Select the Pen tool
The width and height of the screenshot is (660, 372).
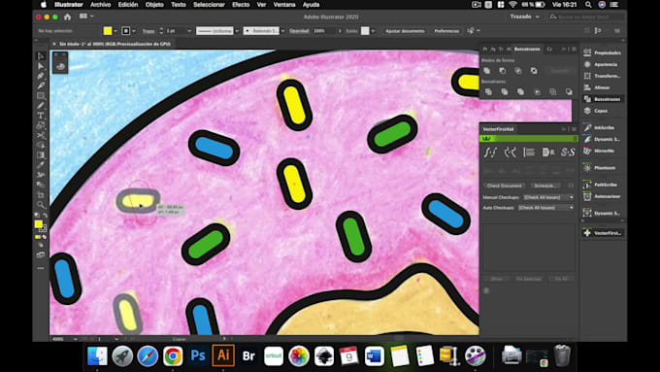tap(41, 76)
